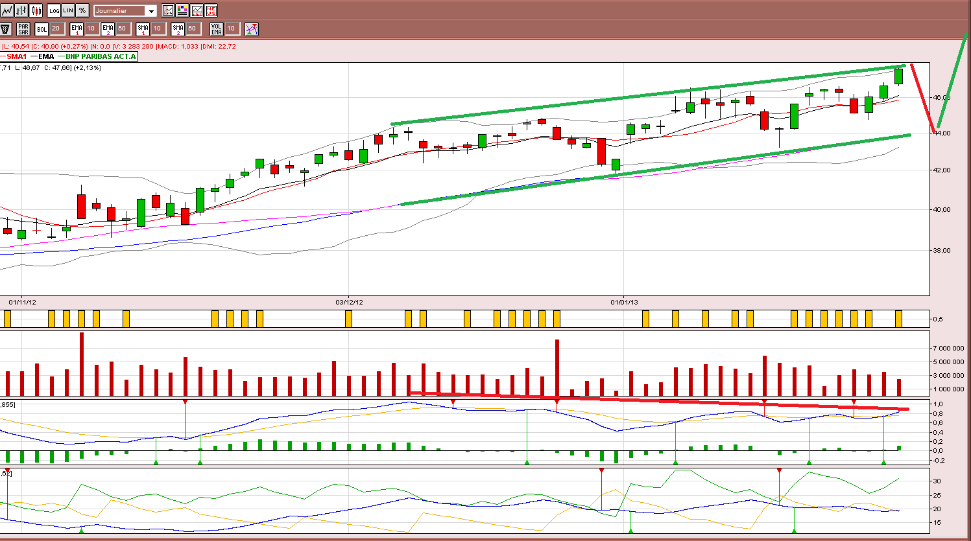Click the 7 000 000 volume axis label

(x=948, y=348)
